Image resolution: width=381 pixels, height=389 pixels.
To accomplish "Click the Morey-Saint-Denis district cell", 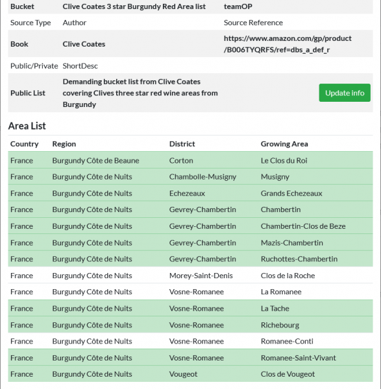I will (x=201, y=276).
